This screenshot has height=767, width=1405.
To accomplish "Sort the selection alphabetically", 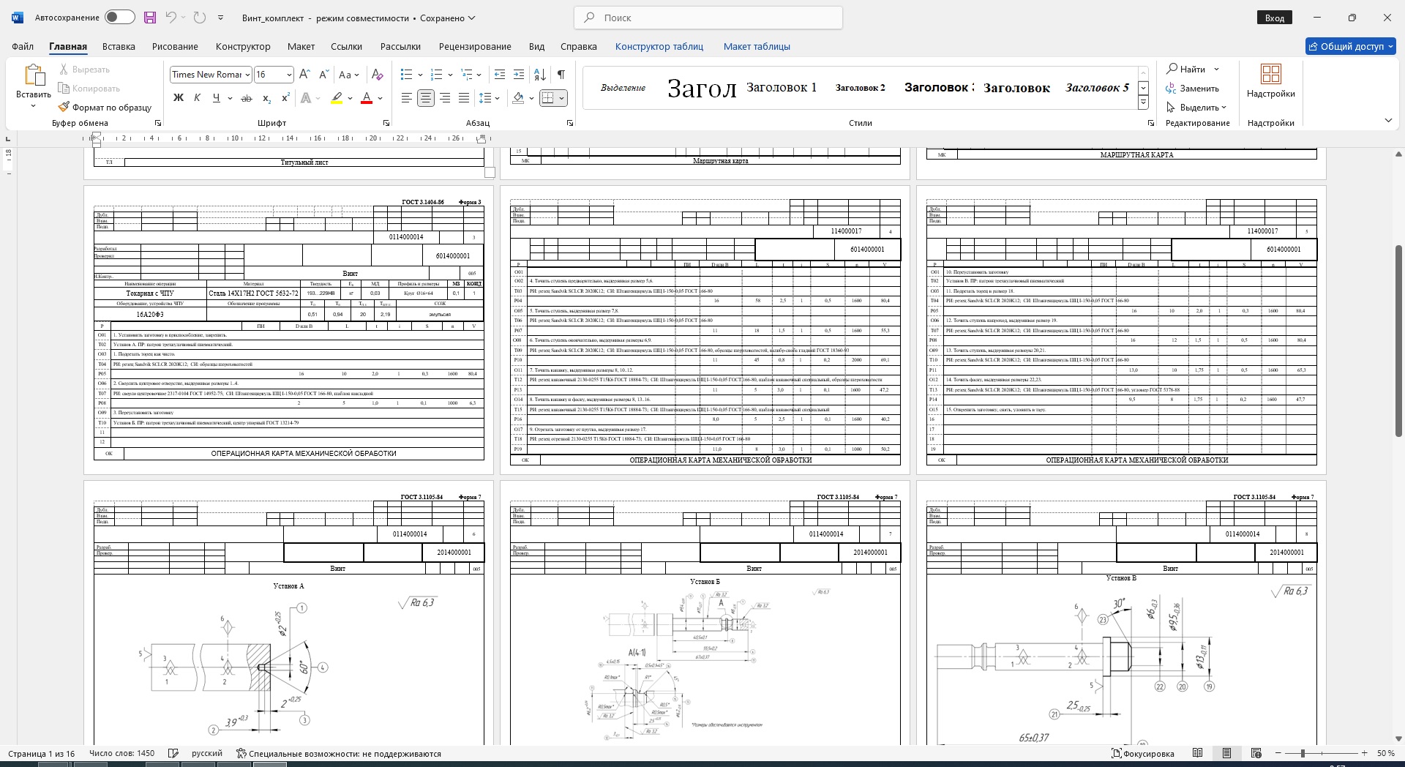I will 540,75.
